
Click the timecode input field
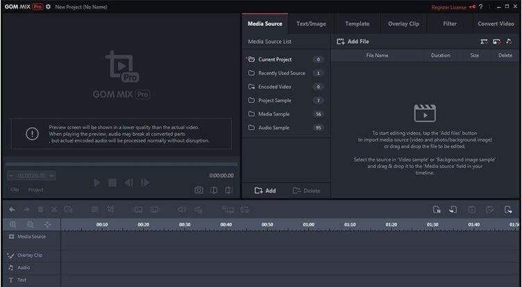pyautogui.click(x=32, y=176)
